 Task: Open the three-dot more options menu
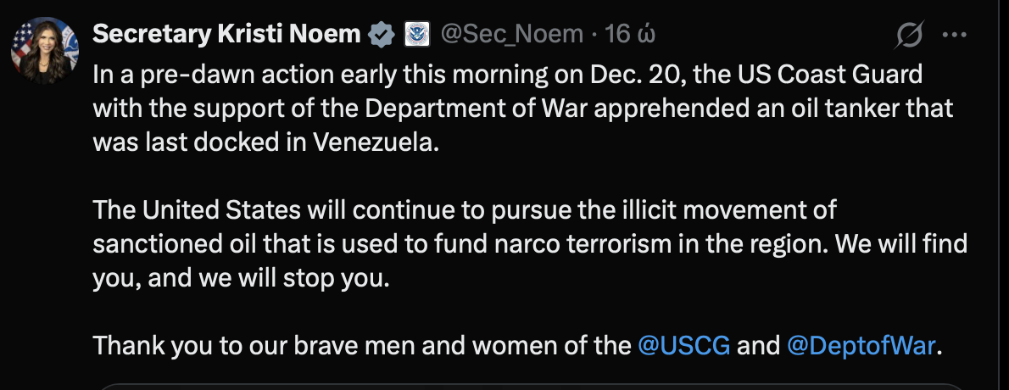pyautogui.click(x=955, y=36)
